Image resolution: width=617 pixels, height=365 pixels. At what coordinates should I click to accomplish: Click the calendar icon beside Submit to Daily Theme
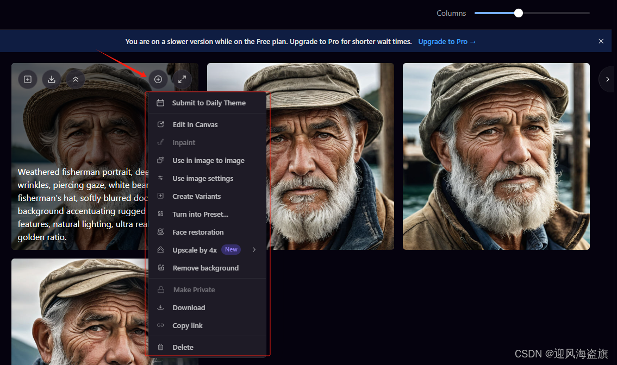(160, 103)
